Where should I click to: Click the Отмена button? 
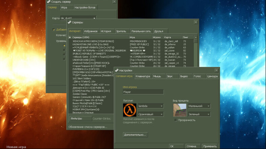(x=193, y=146)
